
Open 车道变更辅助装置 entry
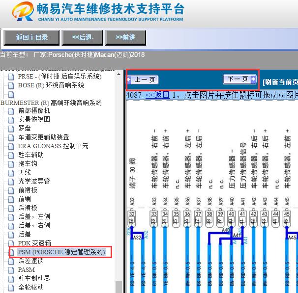(44, 137)
